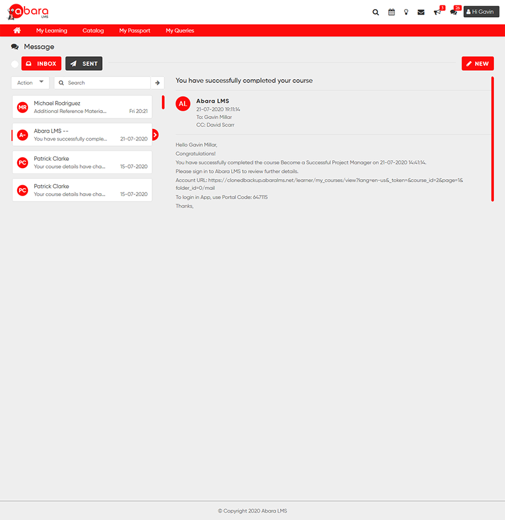505x520 pixels.
Task: Click the Message heading chat icon
Action: (15, 47)
